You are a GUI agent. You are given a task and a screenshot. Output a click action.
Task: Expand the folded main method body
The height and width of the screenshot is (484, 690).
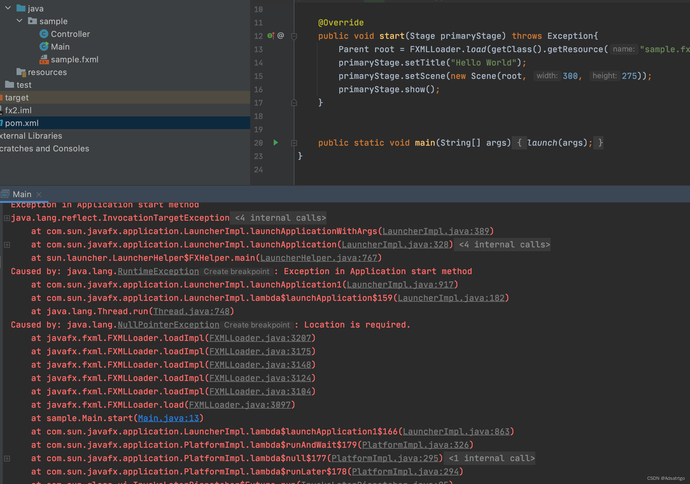294,143
